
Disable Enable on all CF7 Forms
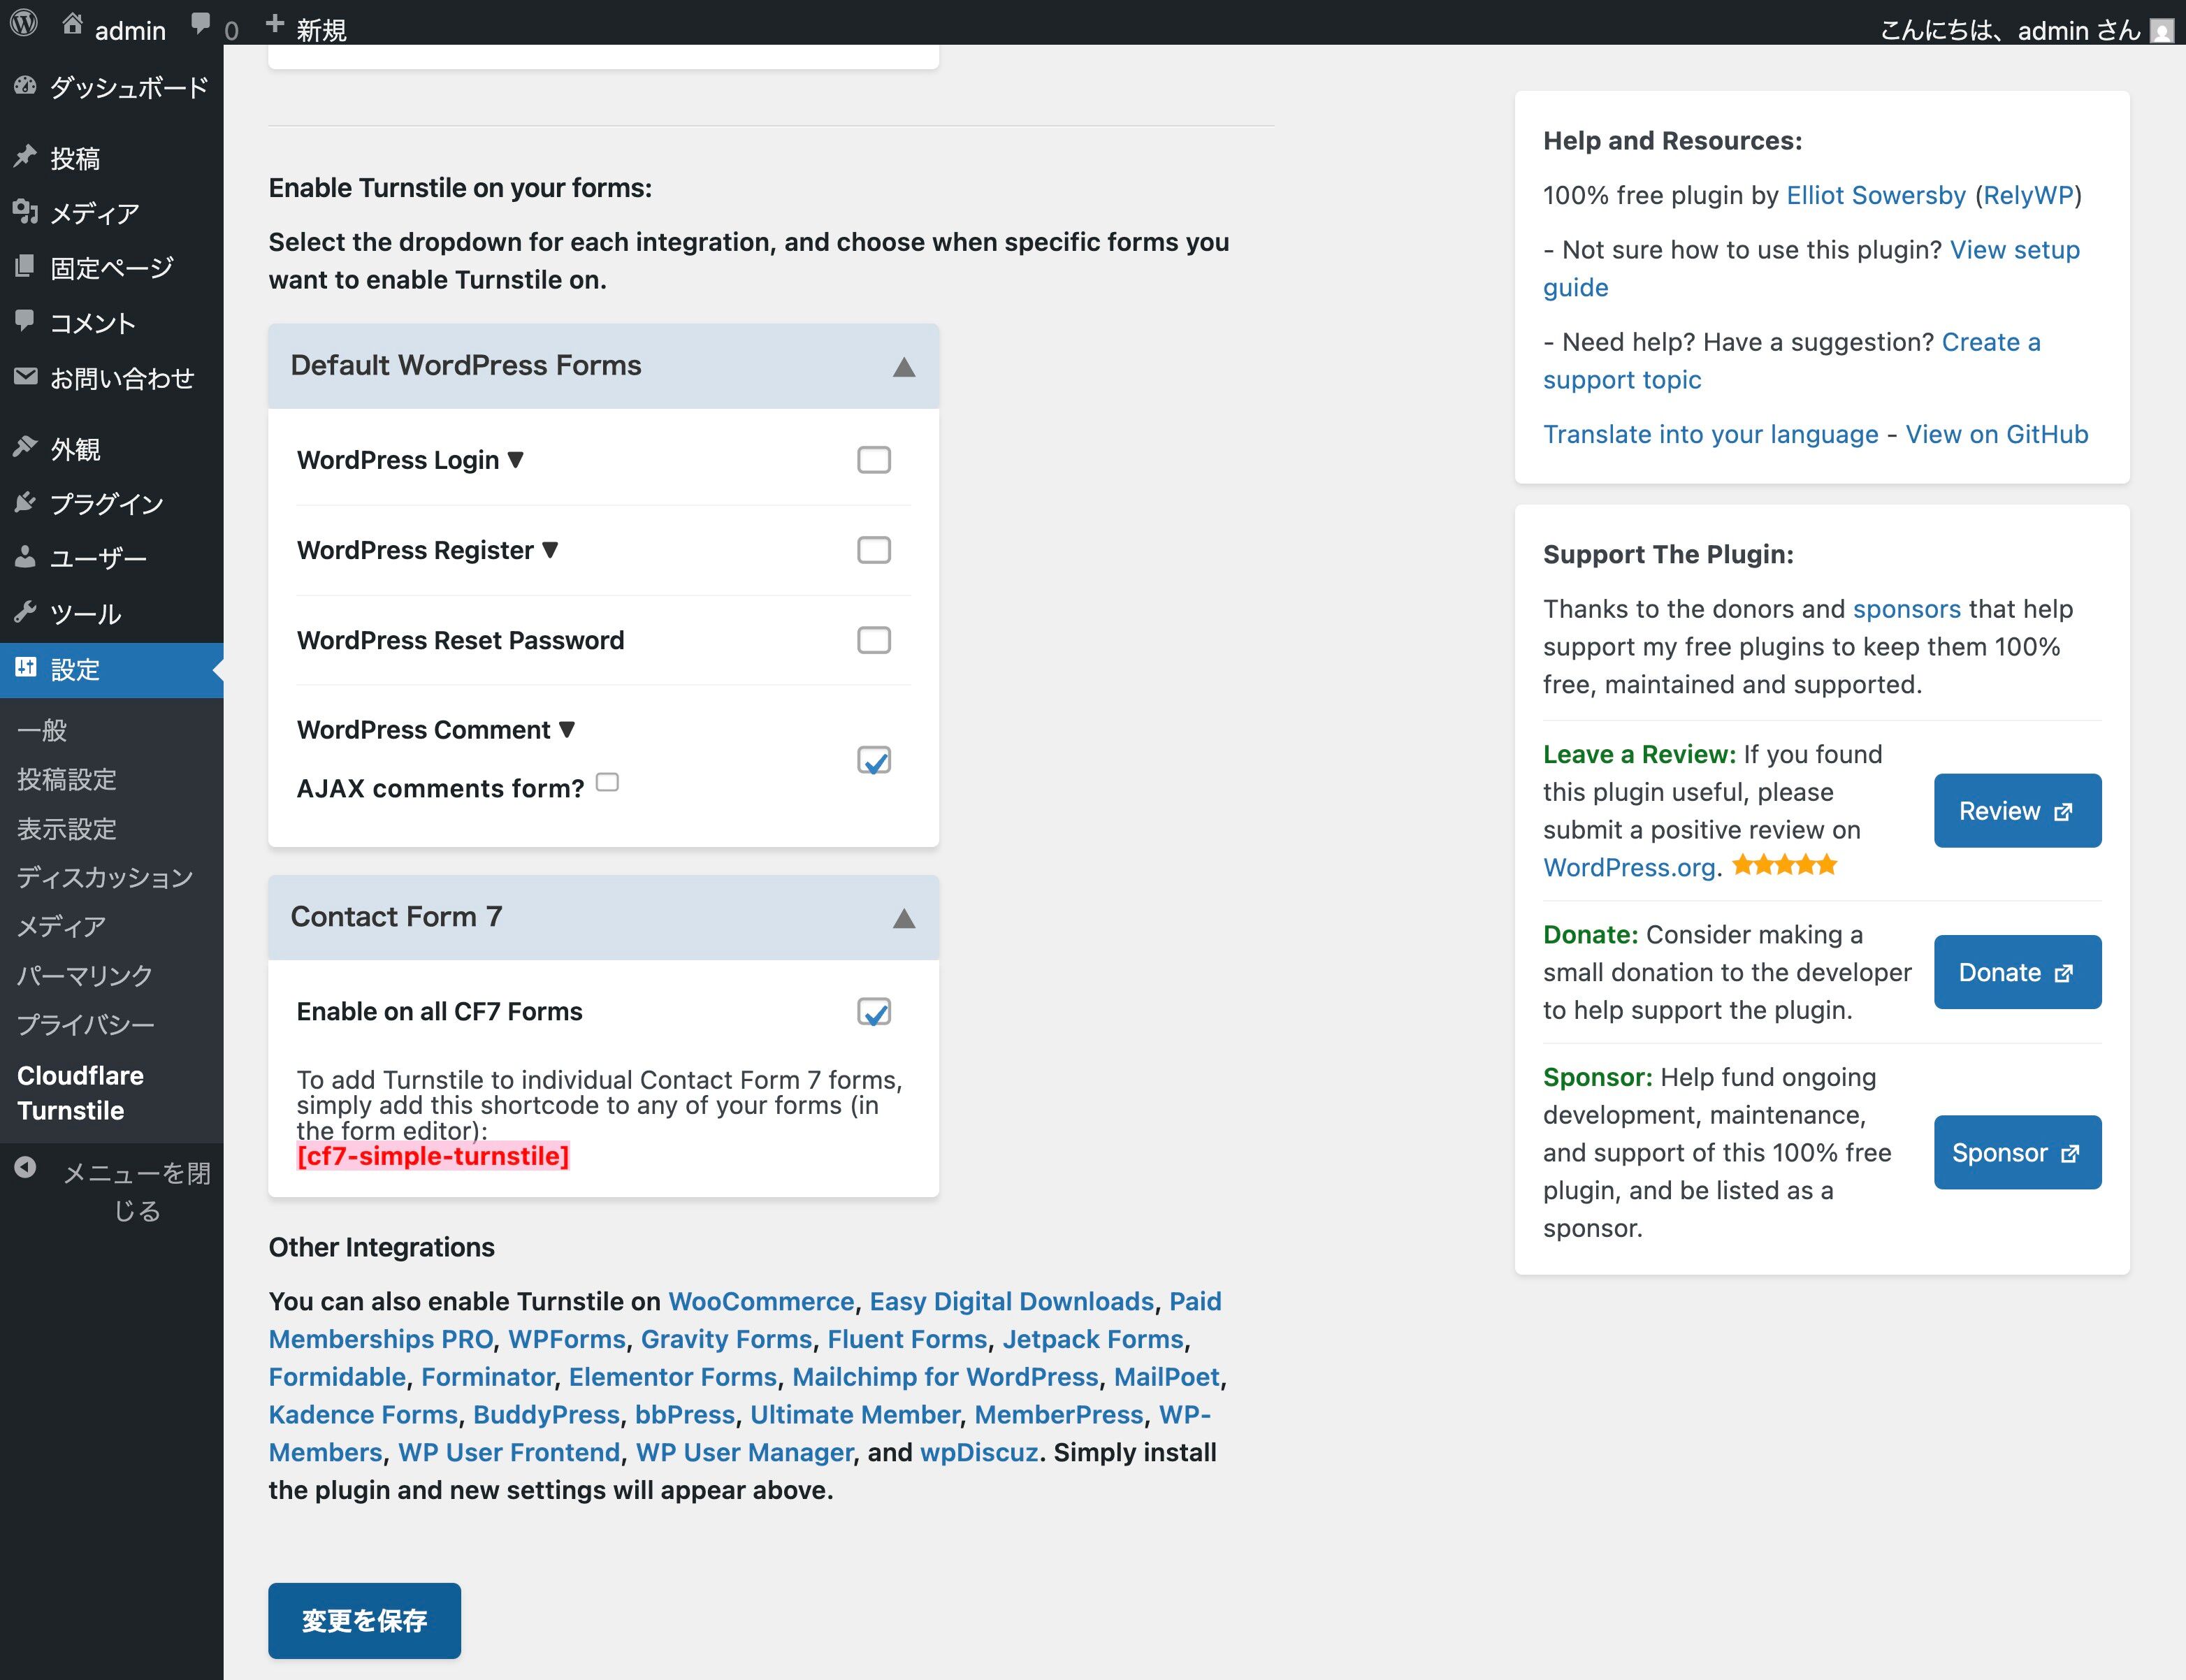(x=874, y=1012)
